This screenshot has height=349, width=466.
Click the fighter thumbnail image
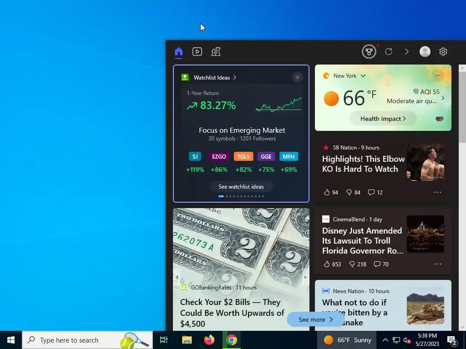(x=425, y=162)
